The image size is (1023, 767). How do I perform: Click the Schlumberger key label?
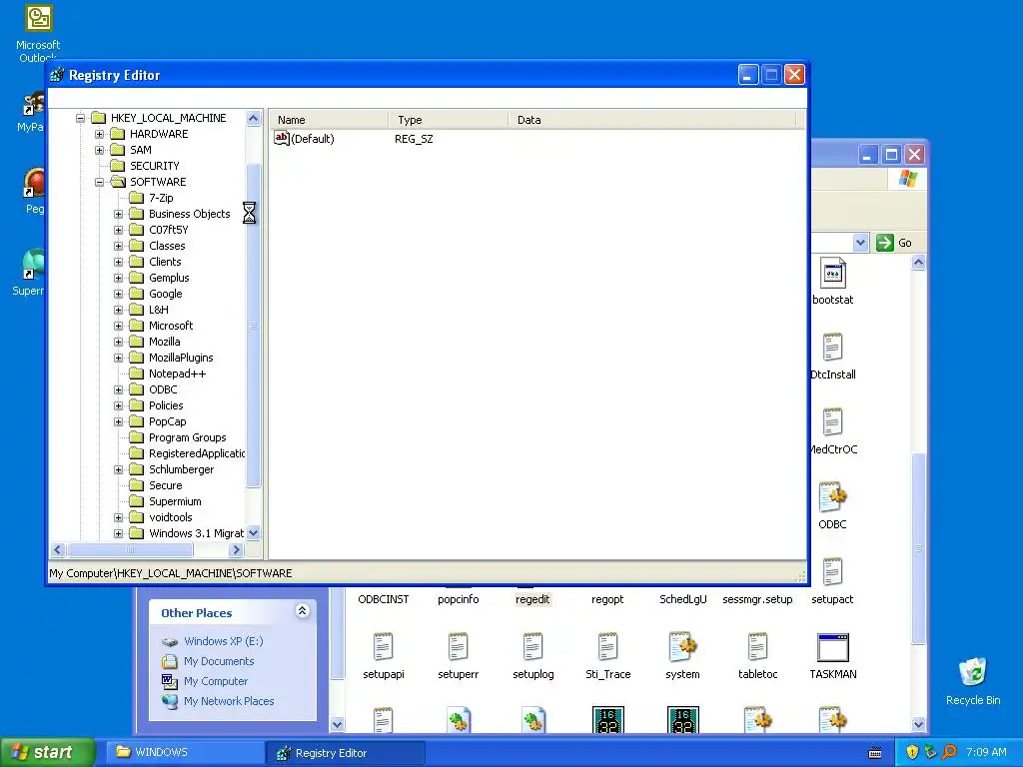[x=182, y=469]
